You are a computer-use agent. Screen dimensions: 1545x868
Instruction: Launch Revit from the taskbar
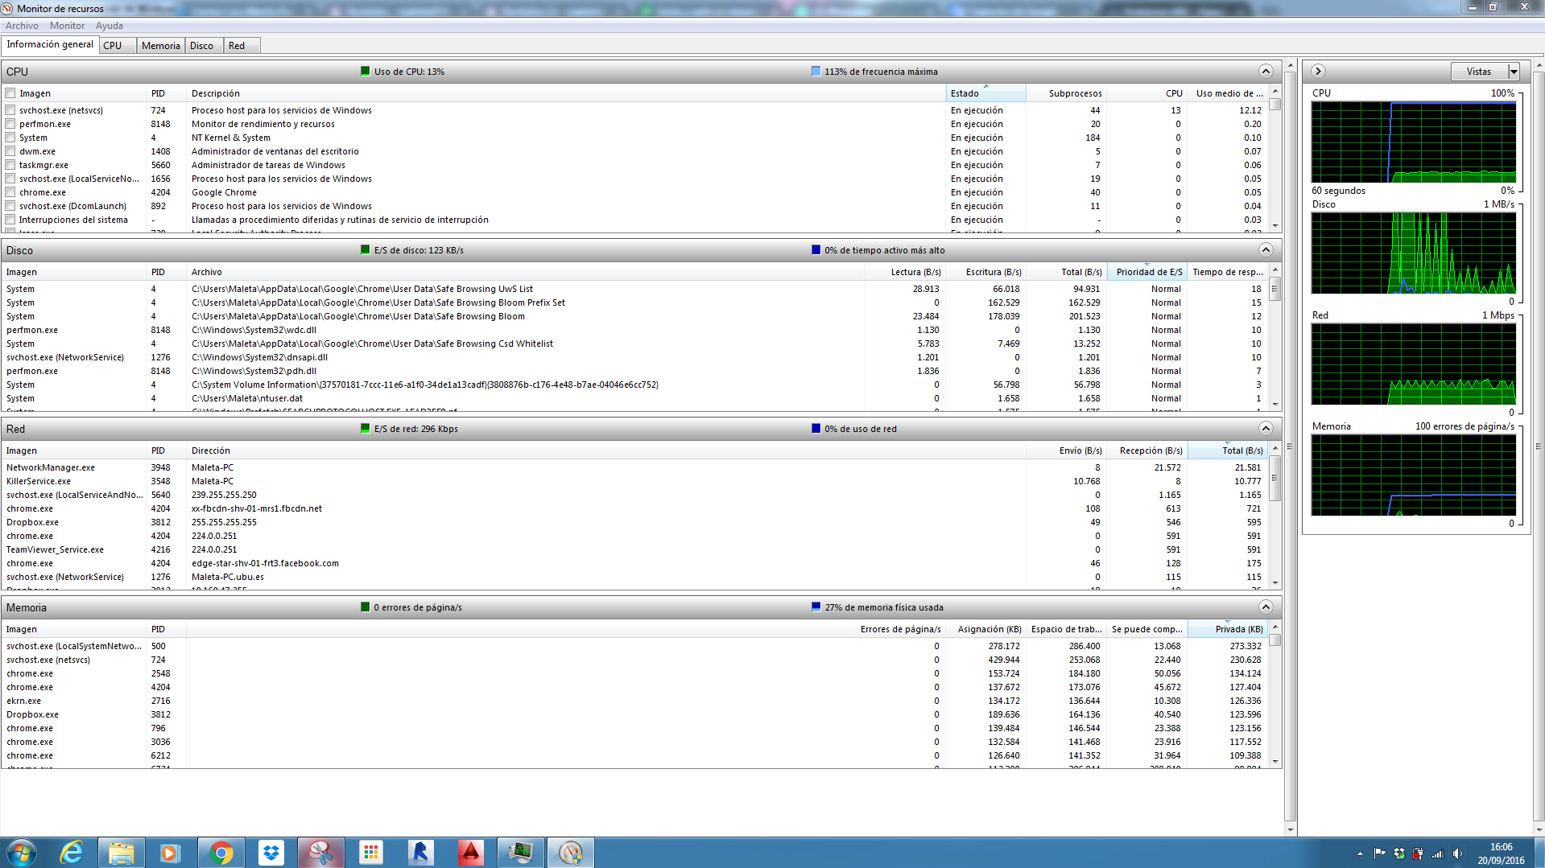click(420, 853)
